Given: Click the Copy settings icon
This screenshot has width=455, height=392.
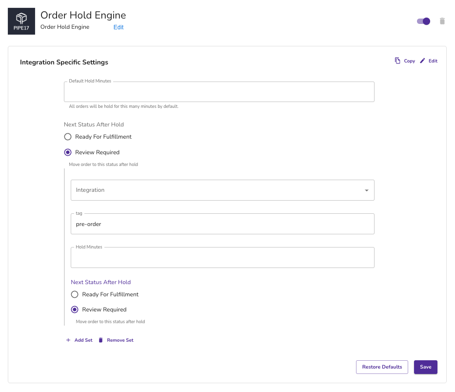Looking at the screenshot, I should point(397,61).
